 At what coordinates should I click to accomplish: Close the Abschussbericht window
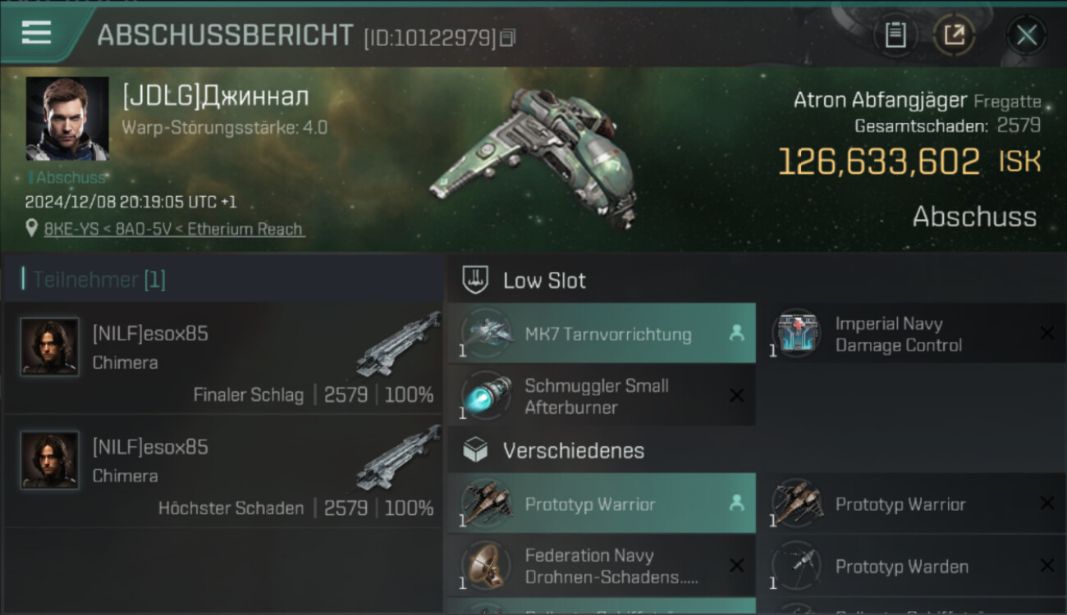tap(1026, 35)
